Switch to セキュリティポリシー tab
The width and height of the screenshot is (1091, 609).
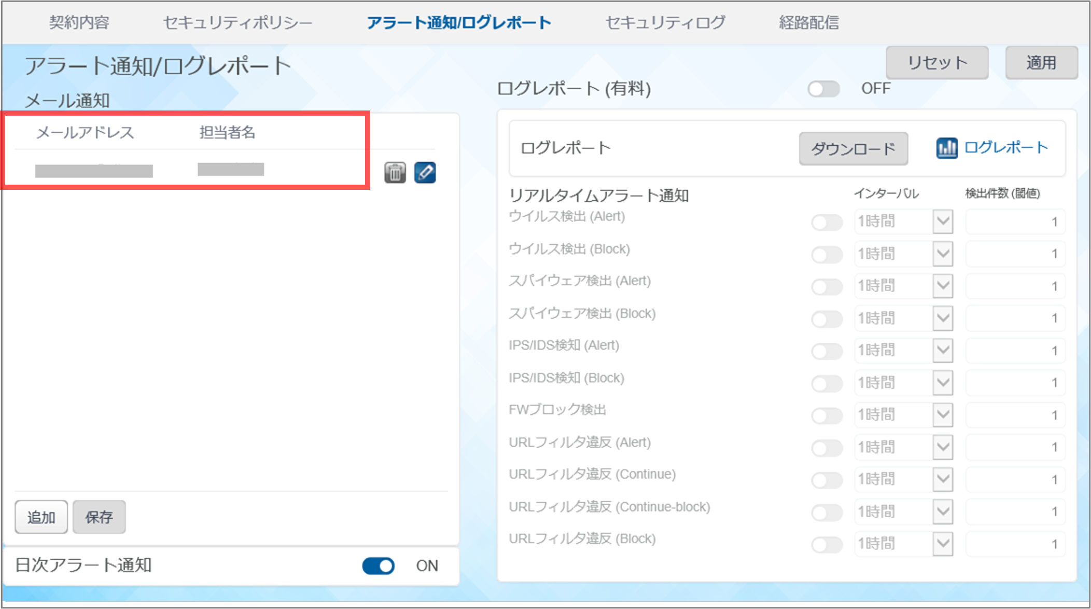[x=237, y=23]
